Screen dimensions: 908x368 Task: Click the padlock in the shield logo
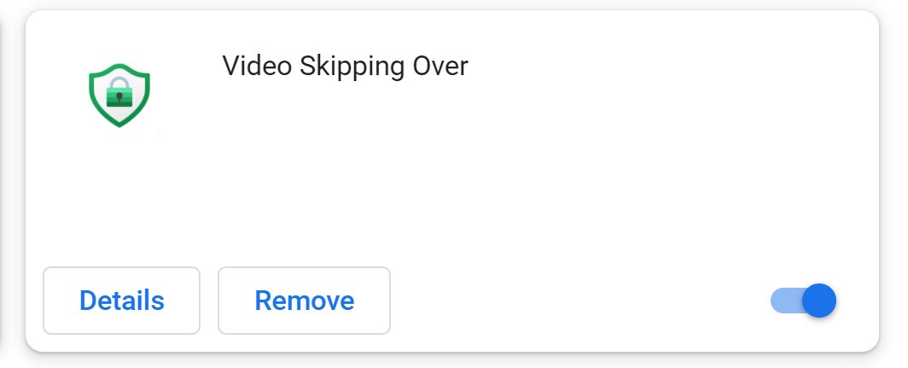(x=119, y=91)
